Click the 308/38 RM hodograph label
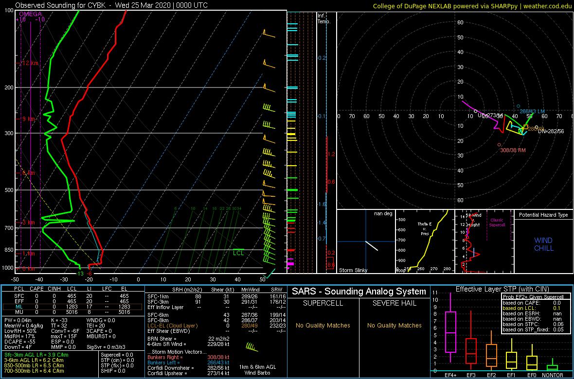The height and width of the screenshot is (379, 574). pos(513,150)
